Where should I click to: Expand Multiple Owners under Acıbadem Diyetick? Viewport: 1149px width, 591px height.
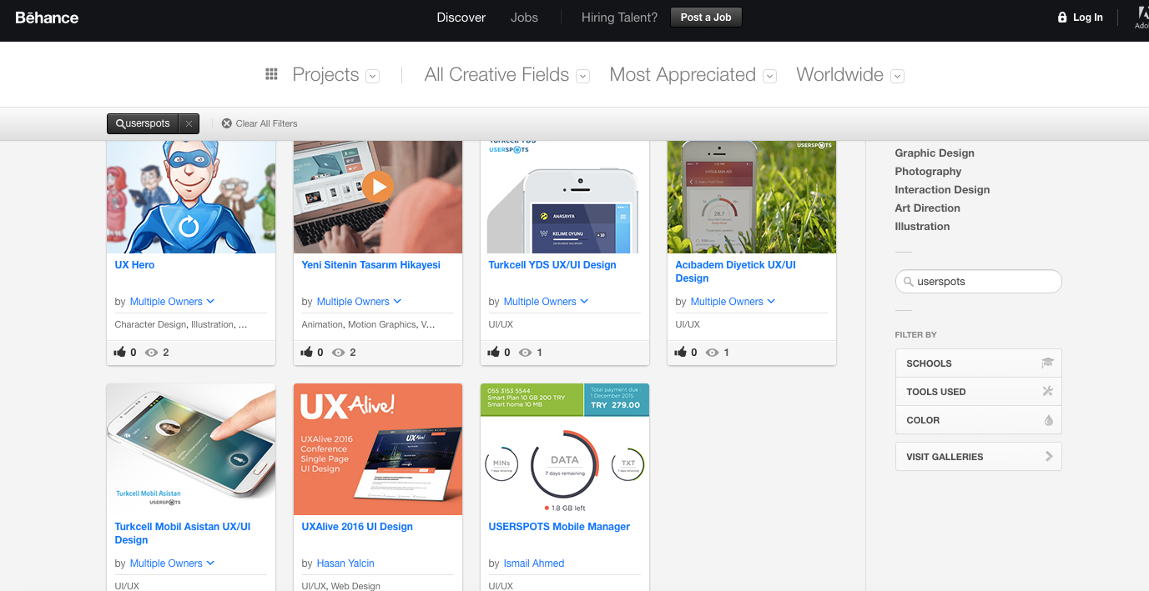[733, 302]
